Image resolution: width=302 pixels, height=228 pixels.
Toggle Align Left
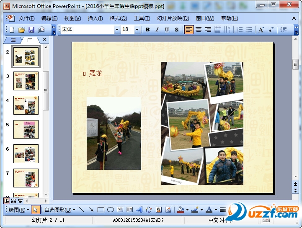[189, 30]
